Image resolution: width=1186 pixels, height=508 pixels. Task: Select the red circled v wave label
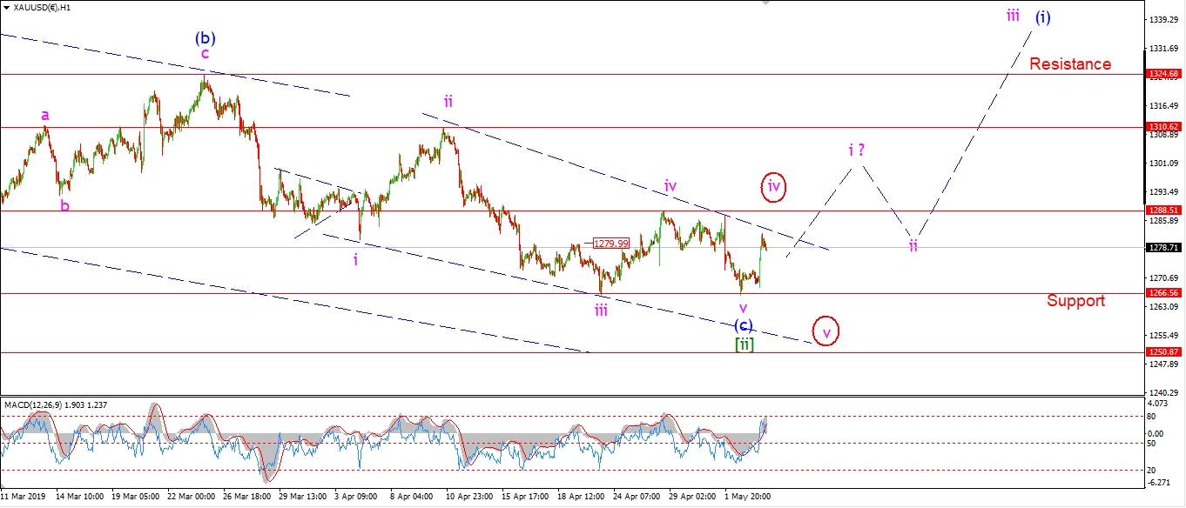tap(826, 331)
